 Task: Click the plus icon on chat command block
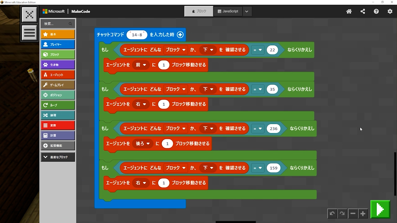[x=180, y=35]
